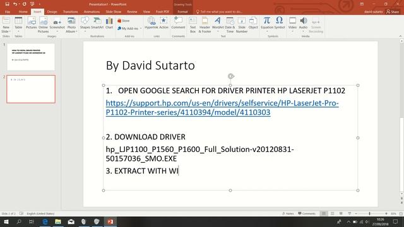Insert an Object

coord(253,23)
